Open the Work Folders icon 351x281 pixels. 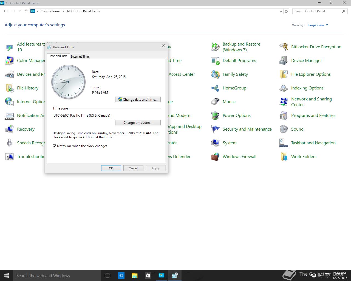(x=284, y=157)
